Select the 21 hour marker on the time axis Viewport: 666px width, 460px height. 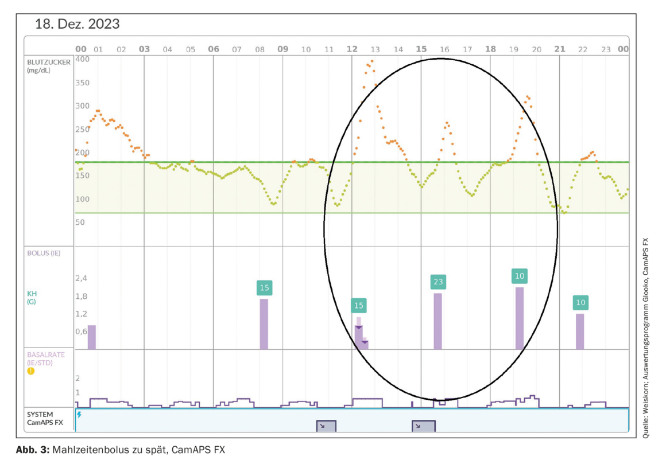click(x=559, y=49)
